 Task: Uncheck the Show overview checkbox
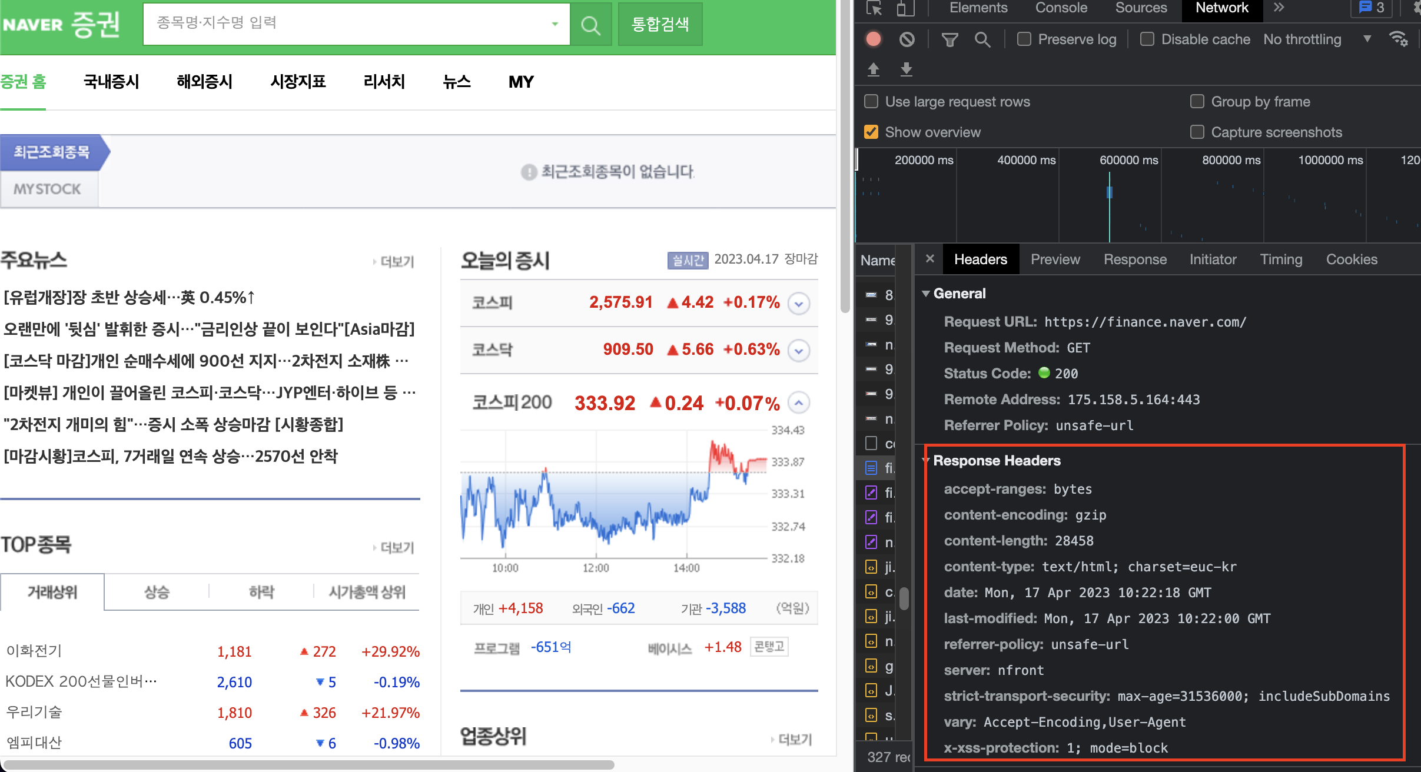871,132
